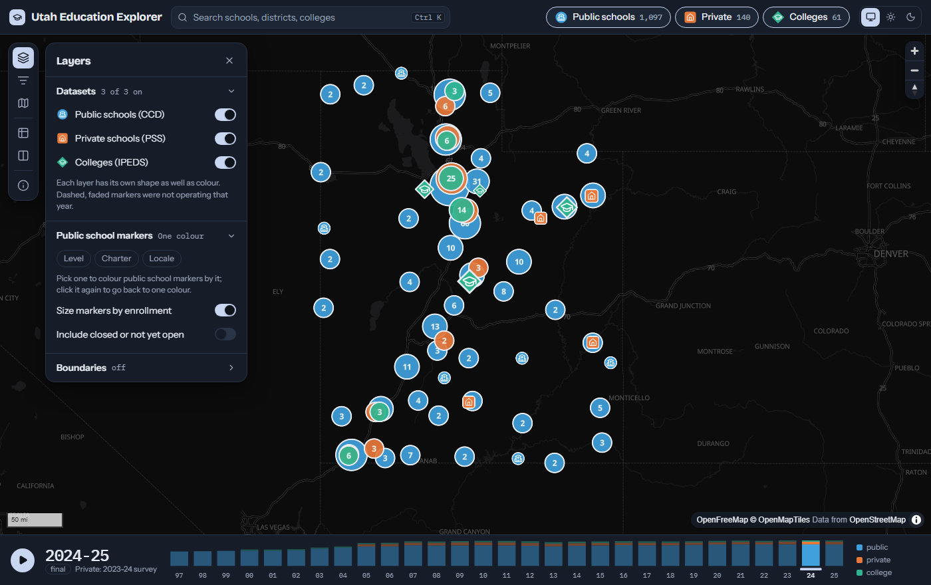The width and height of the screenshot is (931, 585).
Task: Open the folded-map icon in the side rail
Action: [x=23, y=103]
